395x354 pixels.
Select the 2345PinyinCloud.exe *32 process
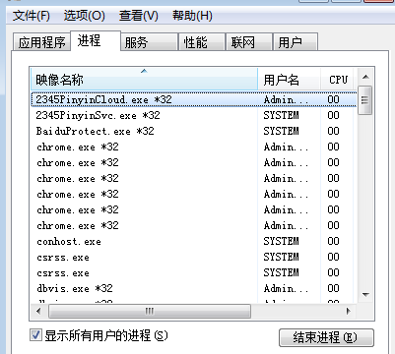[x=194, y=99]
